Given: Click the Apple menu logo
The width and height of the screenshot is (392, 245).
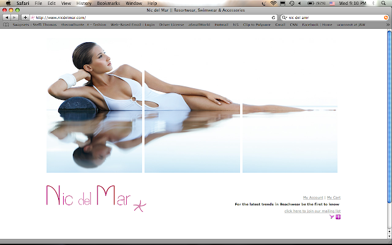Looking at the screenshot, I should 8,3.
